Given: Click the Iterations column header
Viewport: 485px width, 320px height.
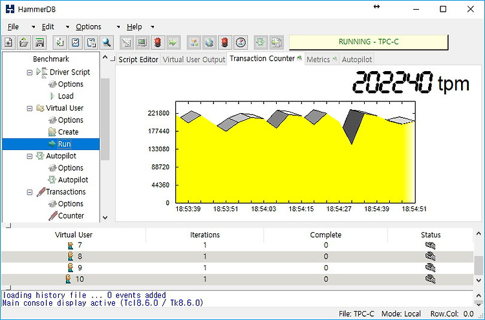Looking at the screenshot, I should click(205, 235).
